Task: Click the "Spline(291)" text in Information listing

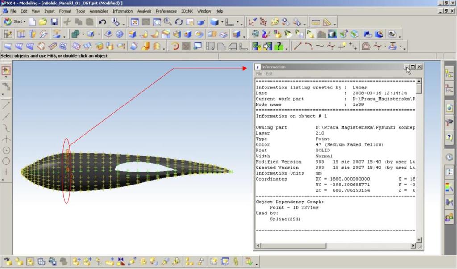Action: point(285,219)
